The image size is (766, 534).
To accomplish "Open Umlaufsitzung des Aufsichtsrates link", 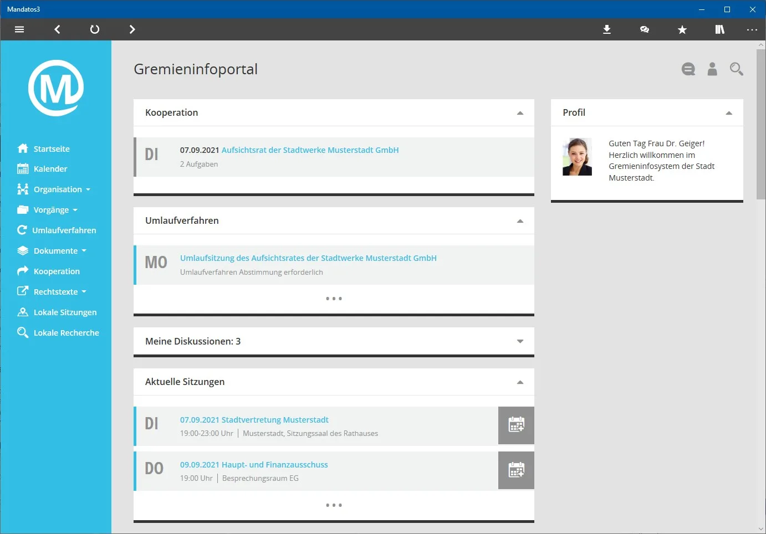I will pyautogui.click(x=308, y=258).
